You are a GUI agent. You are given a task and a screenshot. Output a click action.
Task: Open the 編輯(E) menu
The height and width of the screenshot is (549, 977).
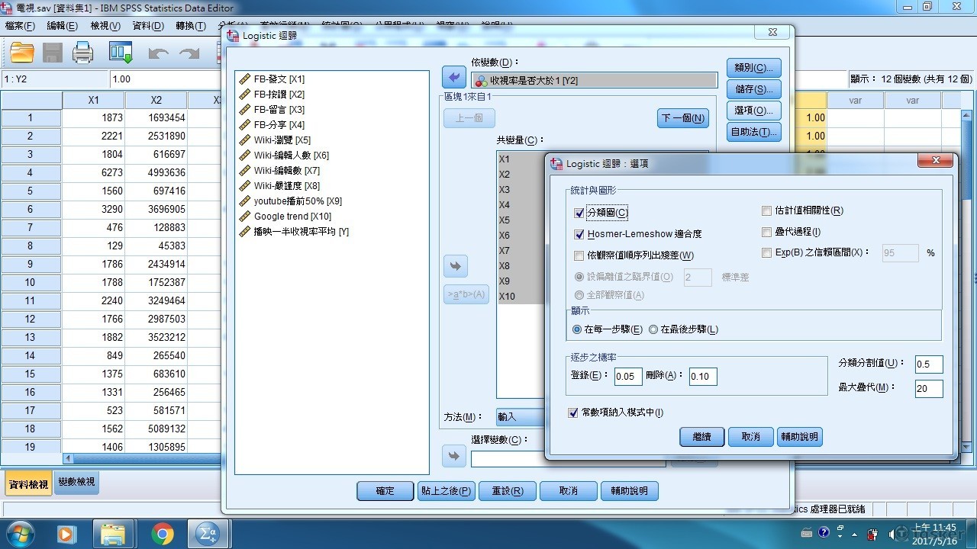(62, 26)
